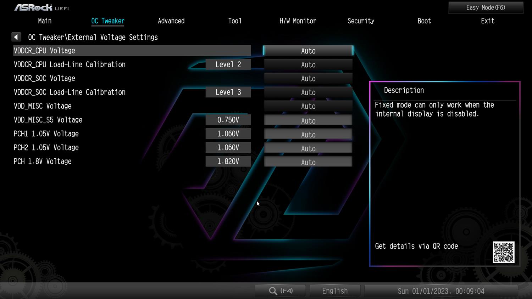Click the date and time display
532x299 pixels.
point(441,291)
